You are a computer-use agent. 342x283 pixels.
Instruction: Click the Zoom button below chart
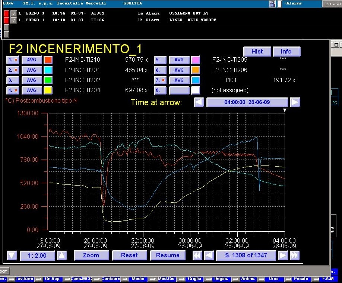[91, 255]
